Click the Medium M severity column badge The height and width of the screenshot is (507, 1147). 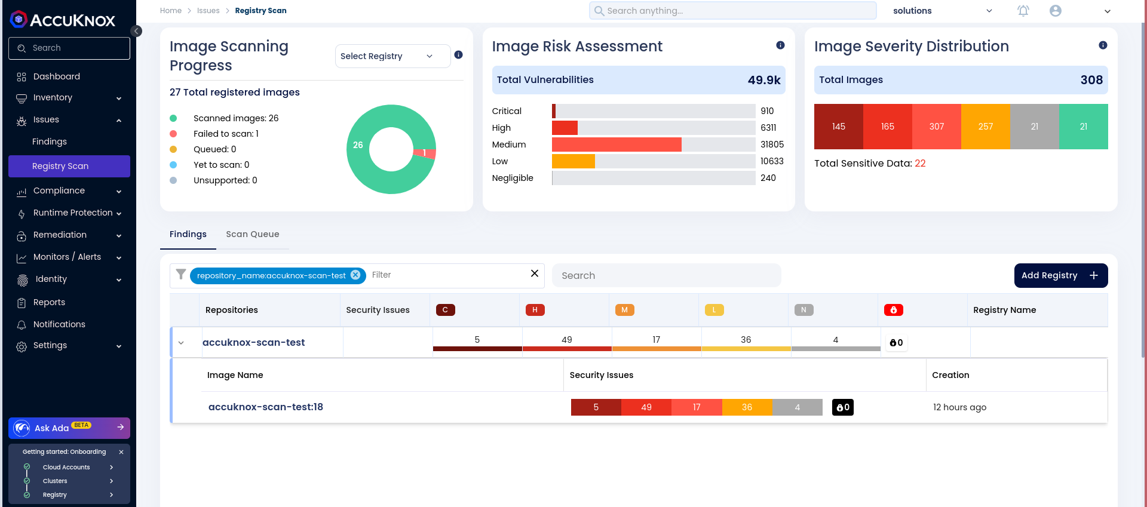(x=625, y=310)
